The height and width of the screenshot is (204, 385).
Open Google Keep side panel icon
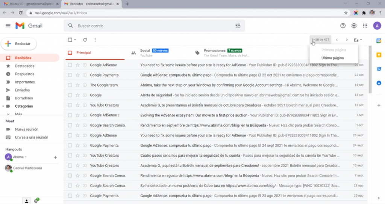click(379, 55)
